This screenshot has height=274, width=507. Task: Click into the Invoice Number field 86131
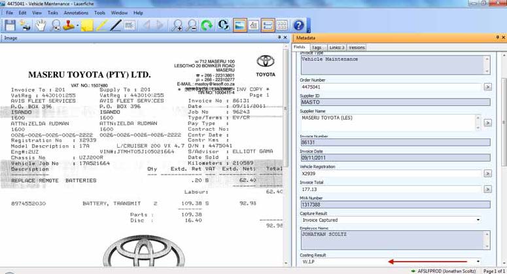[395, 142]
